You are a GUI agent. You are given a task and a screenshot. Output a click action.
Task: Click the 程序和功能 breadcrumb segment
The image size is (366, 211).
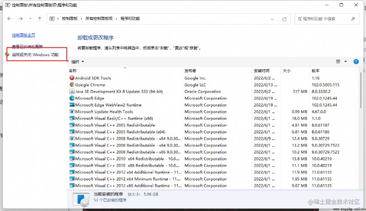(130, 19)
